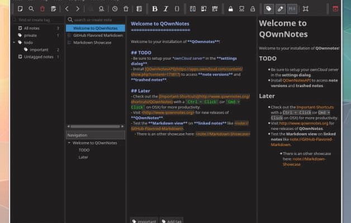351x223 pixels.
Task: Click the search or create note field
Action: pos(96,20)
